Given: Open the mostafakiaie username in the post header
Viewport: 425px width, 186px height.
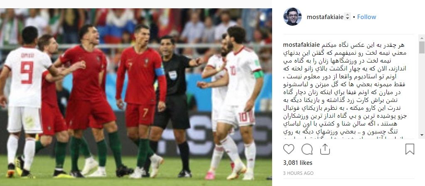Looking at the screenshot, I should click(325, 17).
